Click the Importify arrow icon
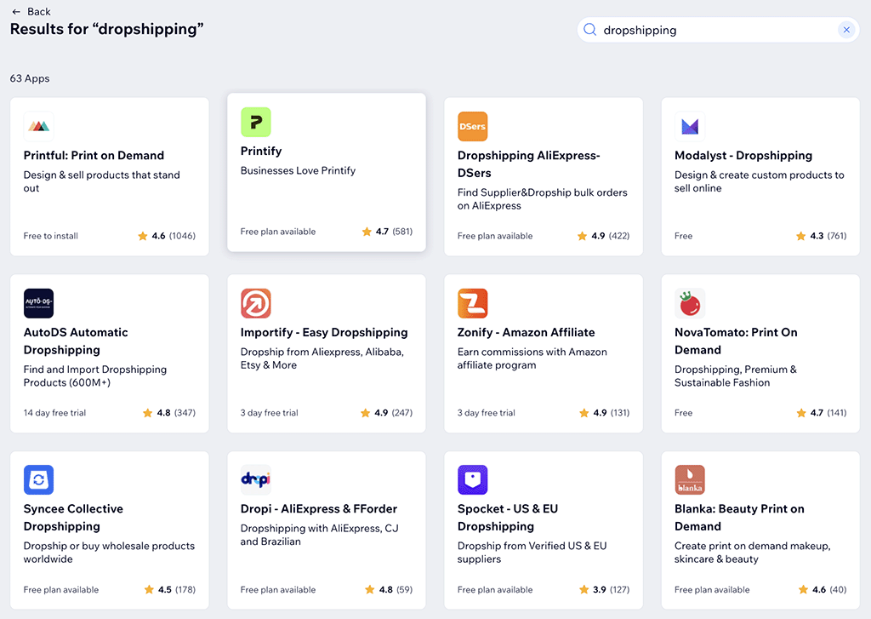871x619 pixels. tap(255, 303)
